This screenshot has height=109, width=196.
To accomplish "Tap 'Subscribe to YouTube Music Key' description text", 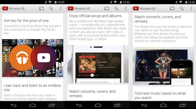I will 32,30.
